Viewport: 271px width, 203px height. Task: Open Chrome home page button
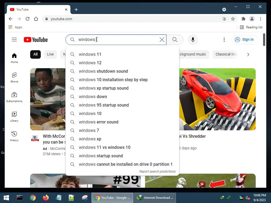pos(36,19)
